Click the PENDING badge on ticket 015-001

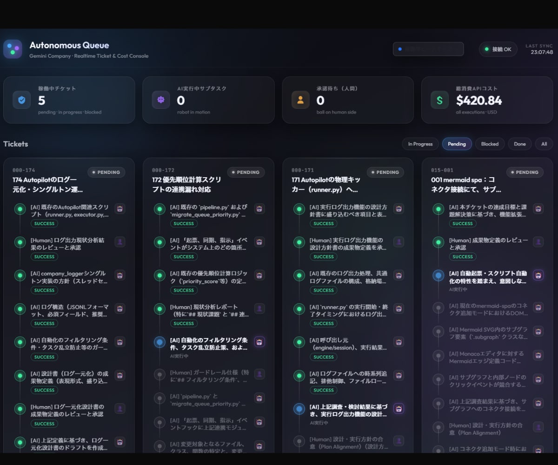coord(525,172)
